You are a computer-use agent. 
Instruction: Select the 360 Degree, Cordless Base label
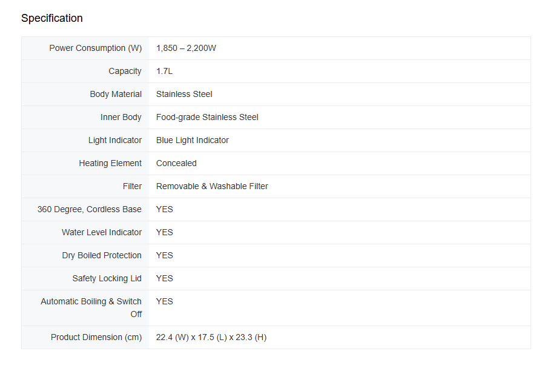89,209
